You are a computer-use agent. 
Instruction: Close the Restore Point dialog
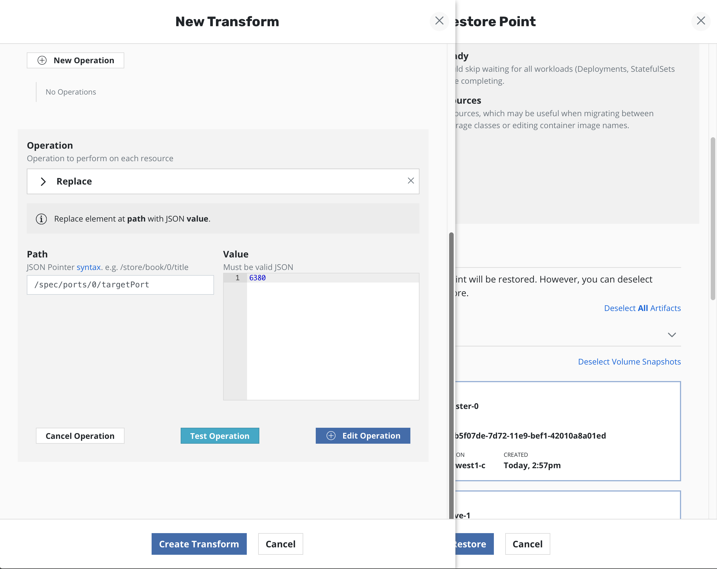click(x=701, y=21)
